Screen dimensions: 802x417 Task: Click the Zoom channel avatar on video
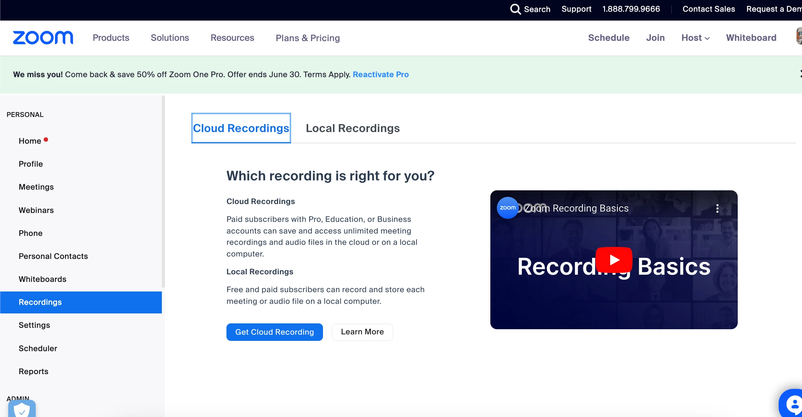[508, 208]
